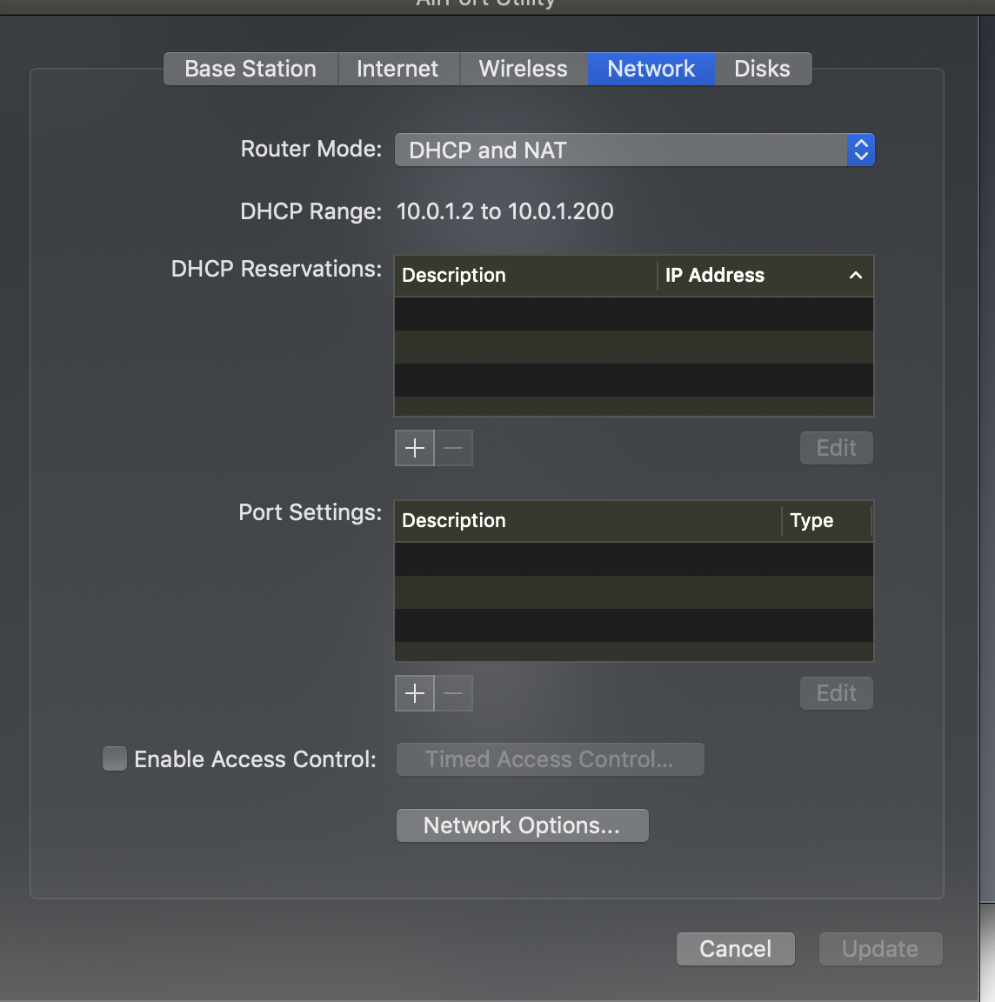Open Network Options dialog
Image resolution: width=995 pixels, height=1002 pixels.
523,825
